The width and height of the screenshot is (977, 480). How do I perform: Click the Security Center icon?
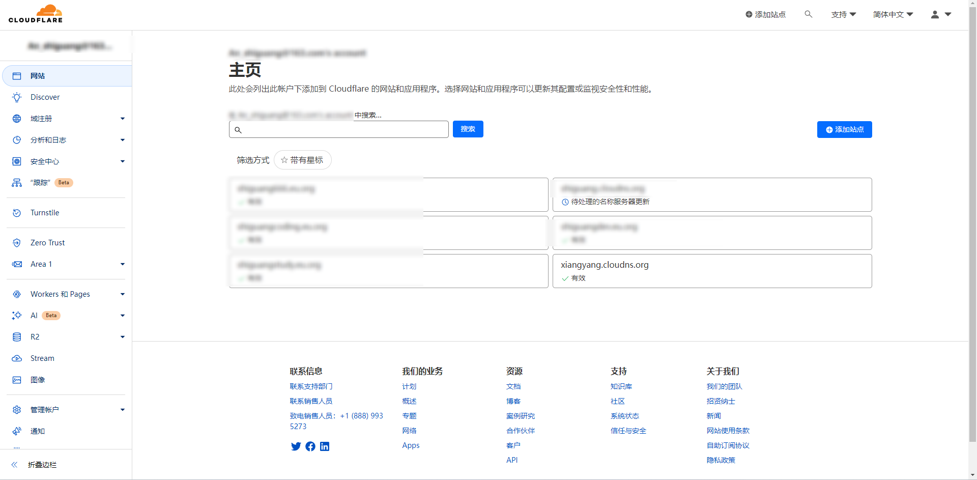[x=17, y=161]
